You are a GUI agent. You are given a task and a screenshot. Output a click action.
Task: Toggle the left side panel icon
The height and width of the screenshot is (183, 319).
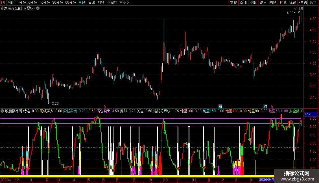tap(3, 3)
